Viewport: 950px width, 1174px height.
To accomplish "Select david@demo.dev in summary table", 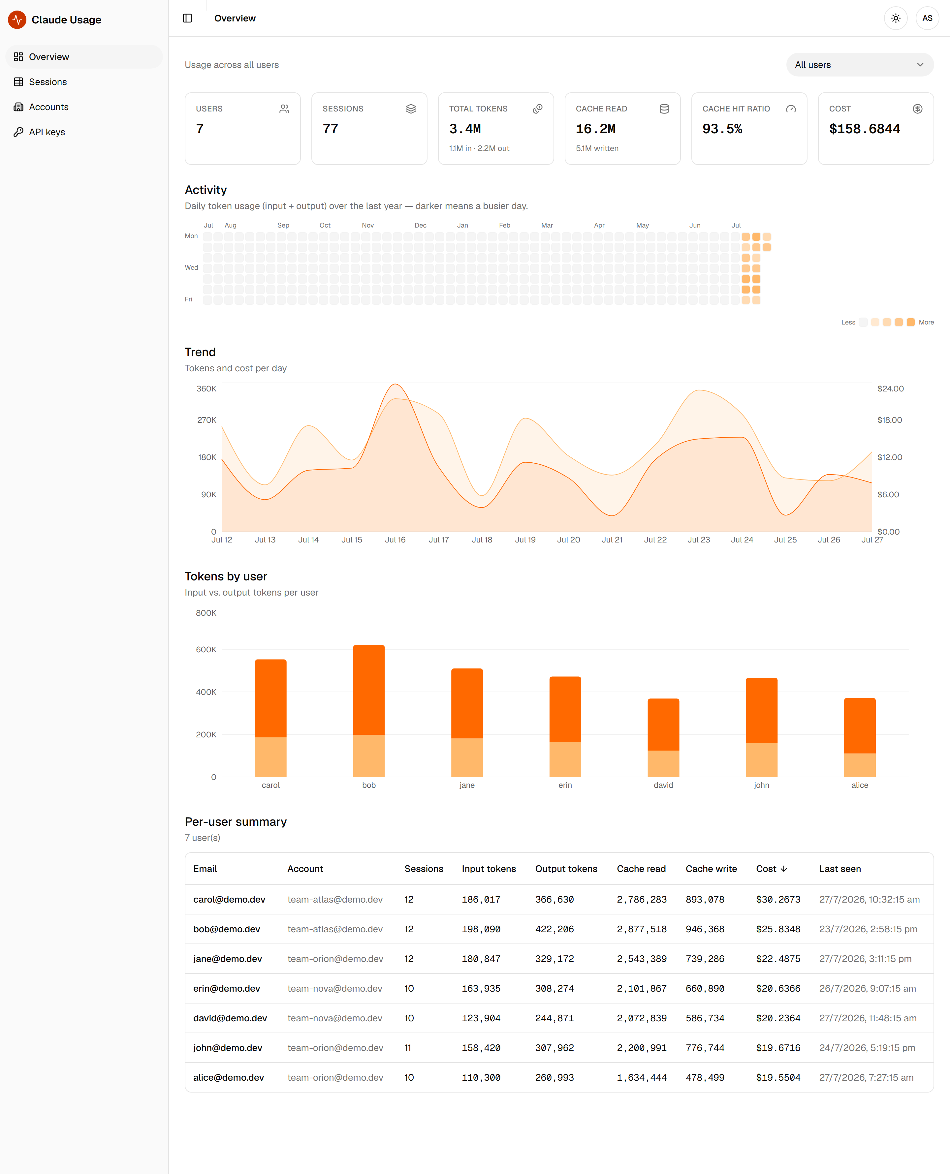I will click(230, 1018).
